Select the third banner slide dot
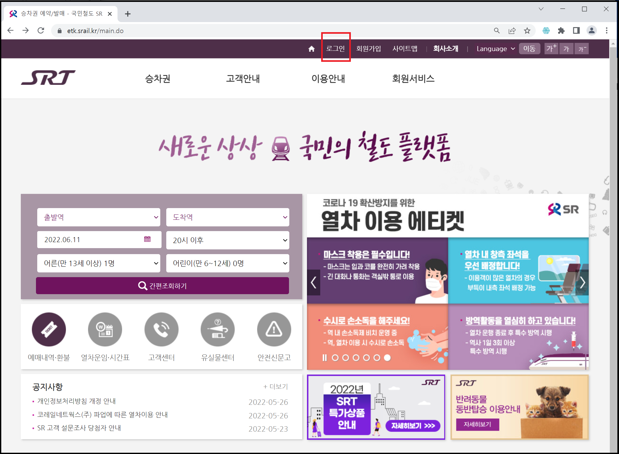 point(356,358)
